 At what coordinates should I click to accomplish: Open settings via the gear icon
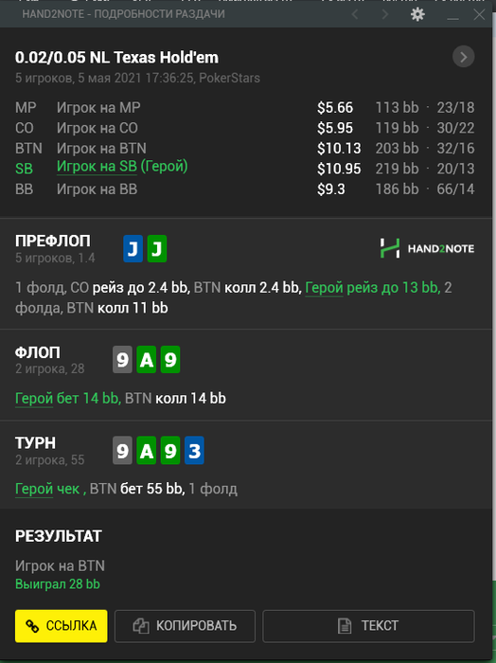click(x=417, y=14)
